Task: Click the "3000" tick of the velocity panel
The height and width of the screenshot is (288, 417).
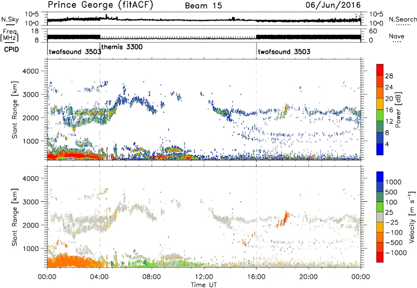Action: point(30,202)
